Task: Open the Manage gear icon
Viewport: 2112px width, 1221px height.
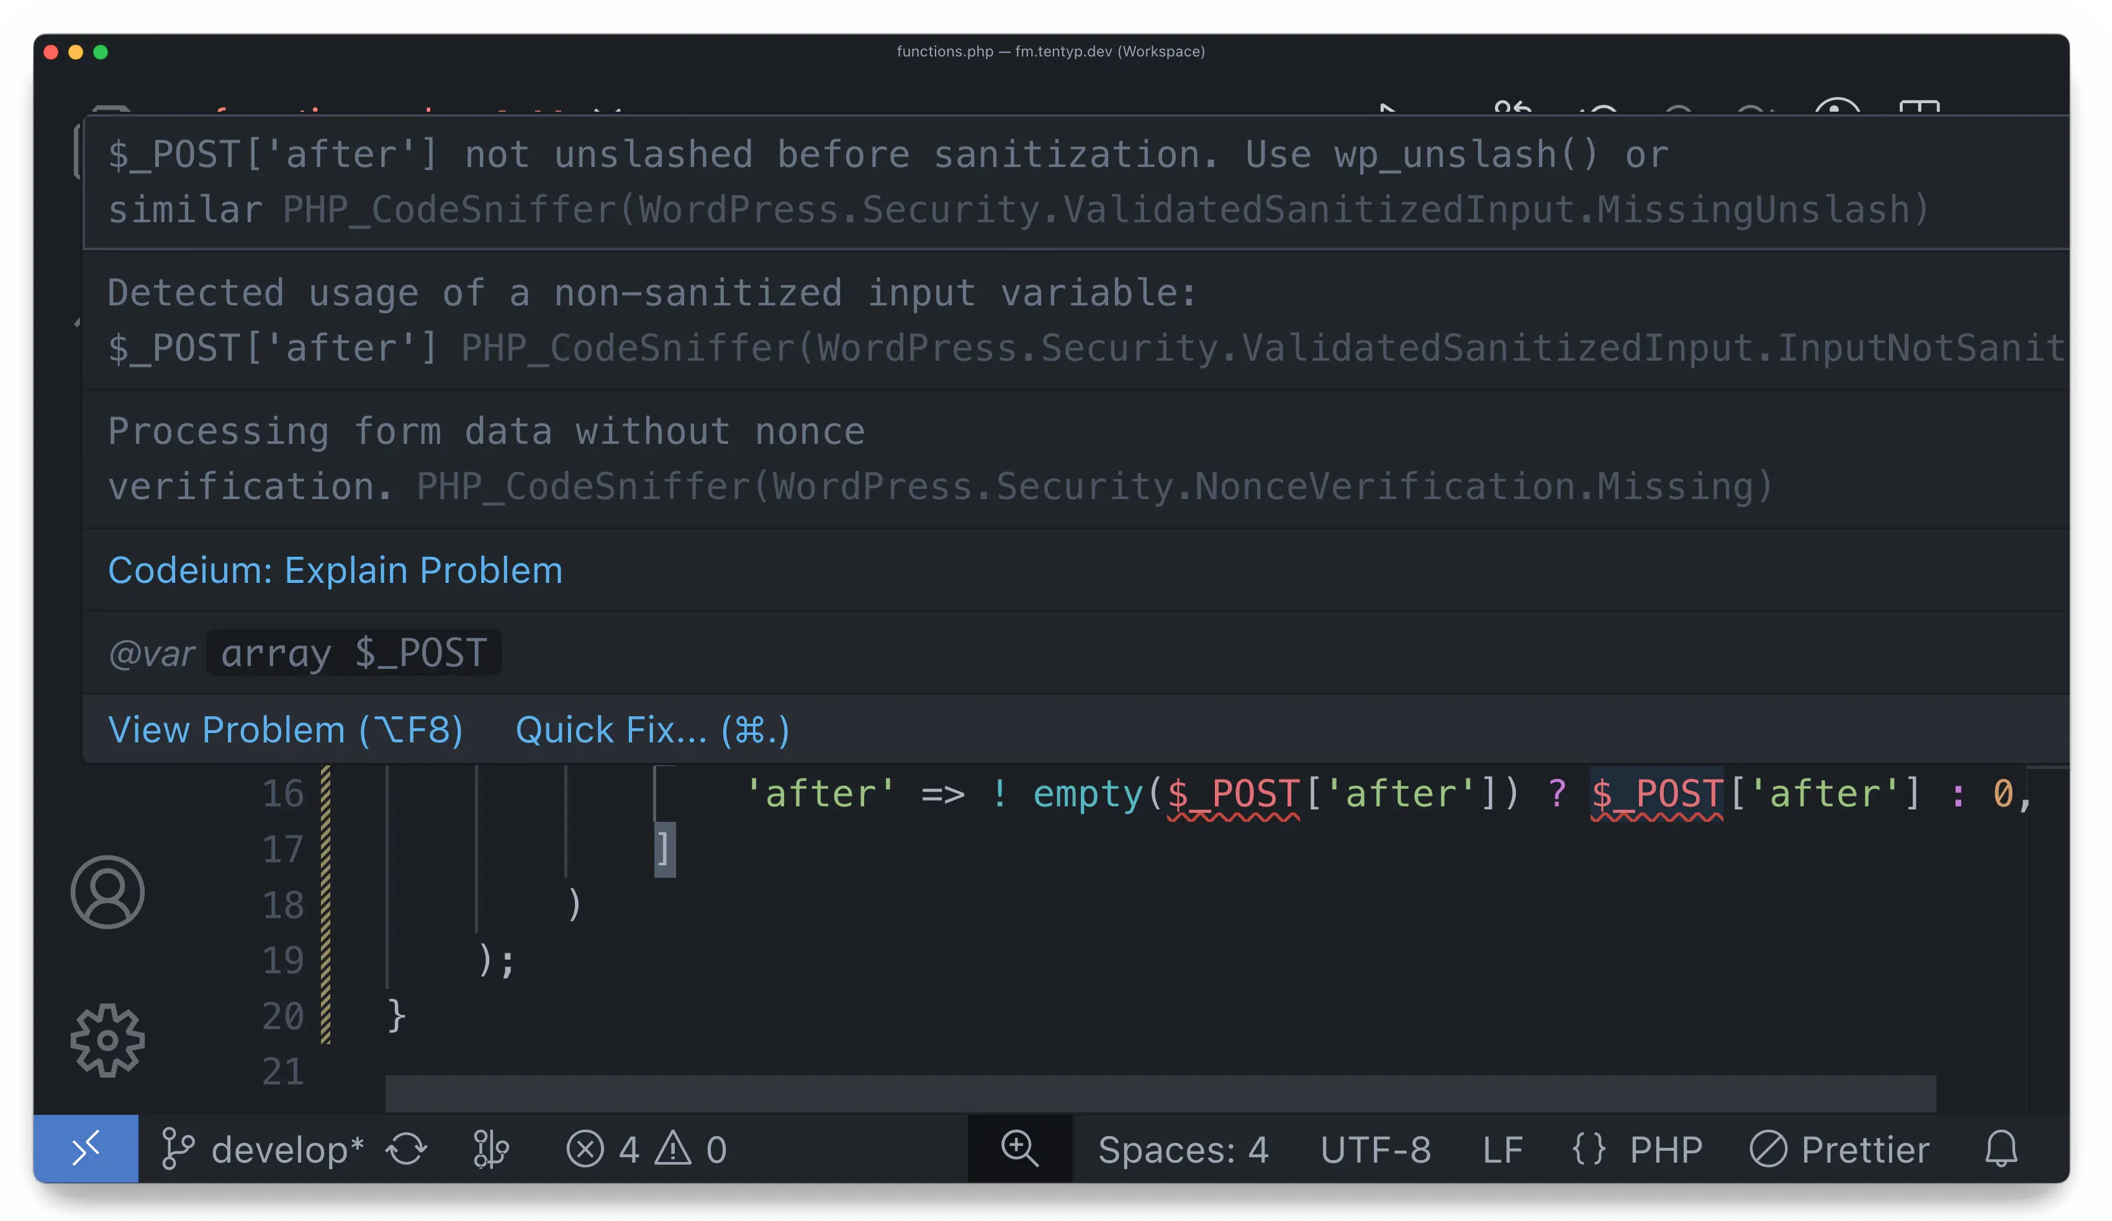Action: point(107,1041)
